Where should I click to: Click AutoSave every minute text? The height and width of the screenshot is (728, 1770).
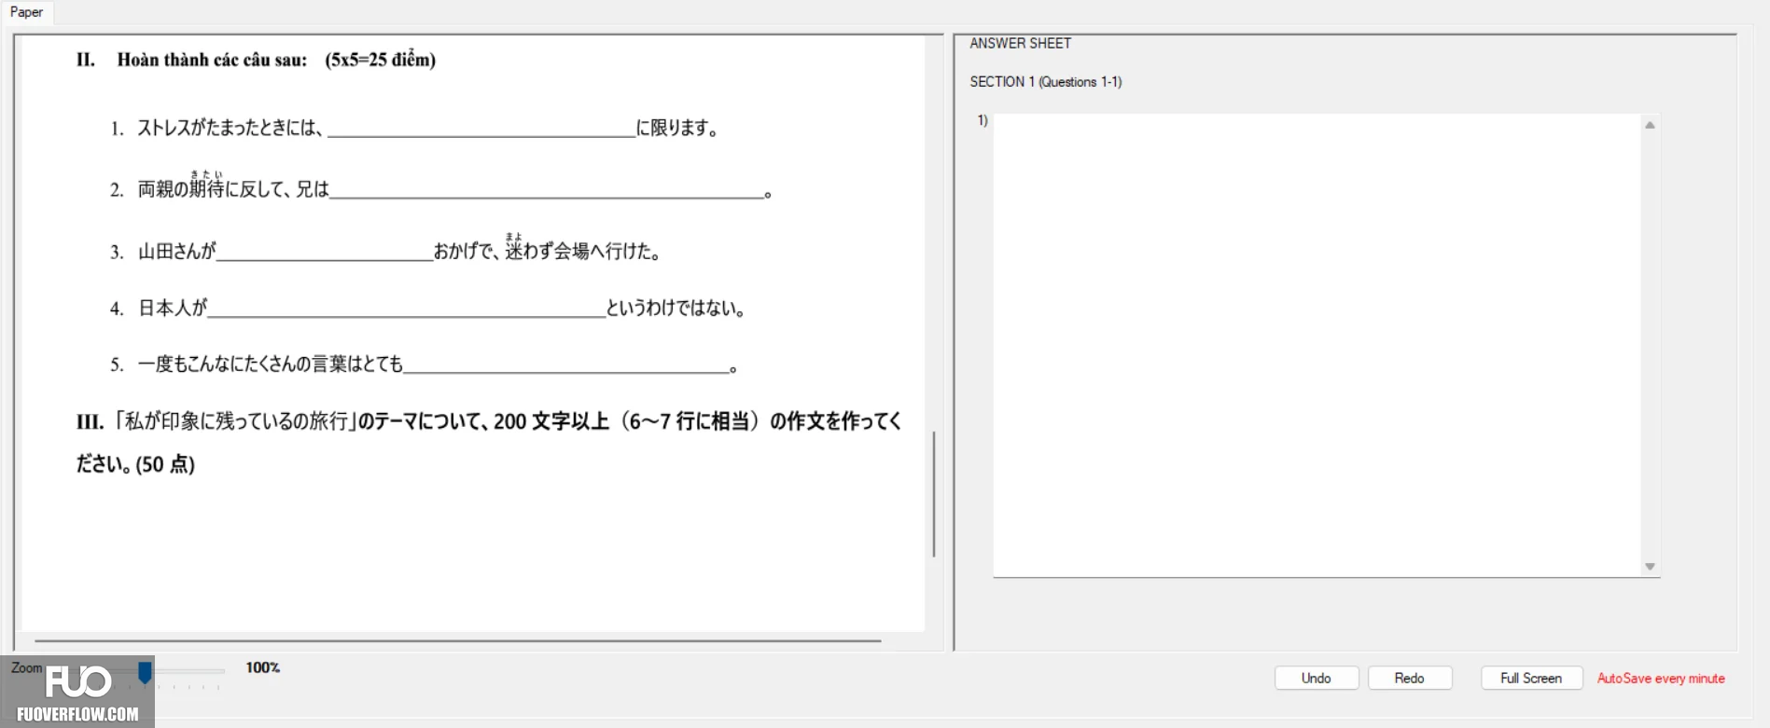tap(1661, 679)
